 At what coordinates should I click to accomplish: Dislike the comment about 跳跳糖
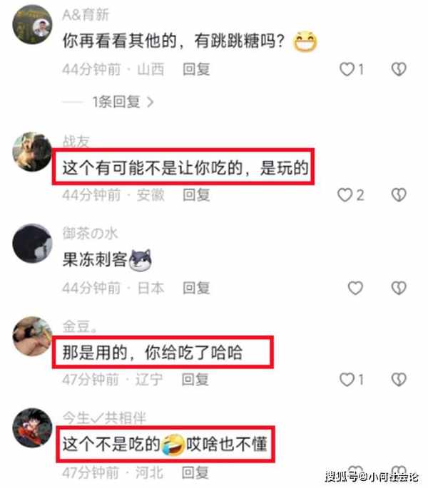[399, 69]
